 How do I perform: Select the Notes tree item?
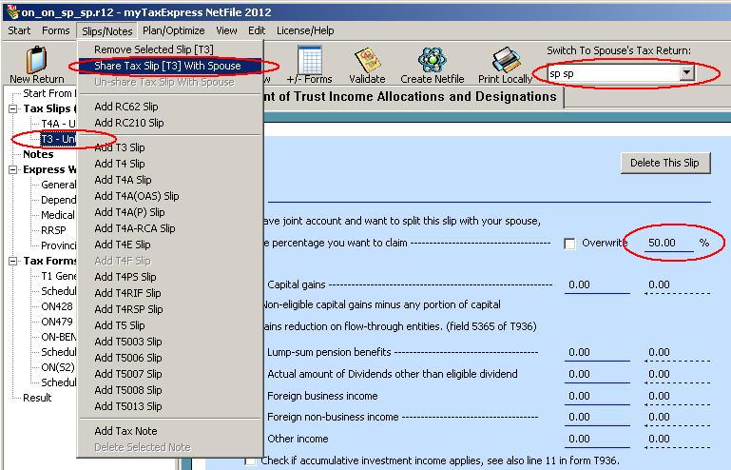tap(38, 154)
